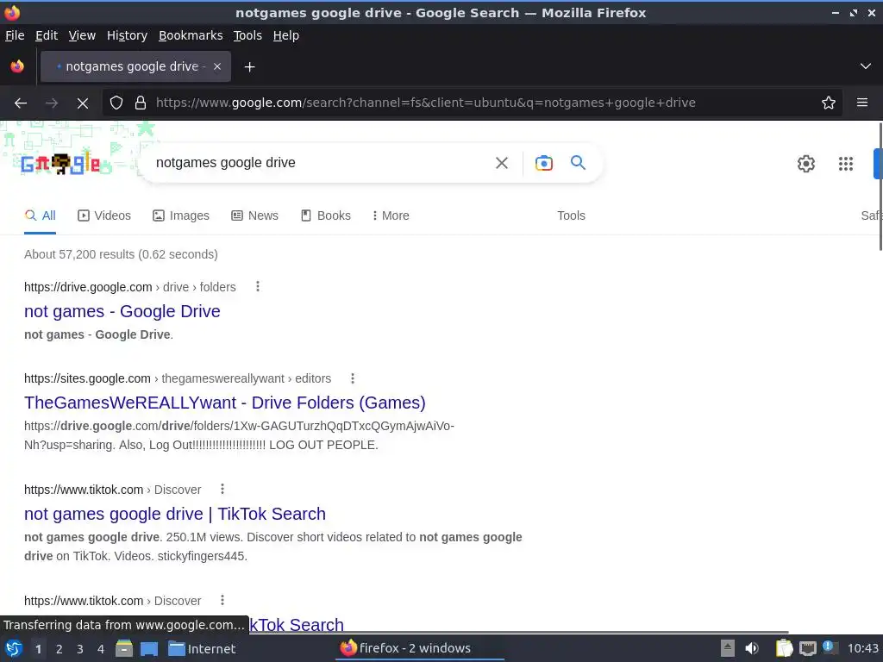Switch to the News results tab
This screenshot has height=662, width=883.
click(254, 215)
